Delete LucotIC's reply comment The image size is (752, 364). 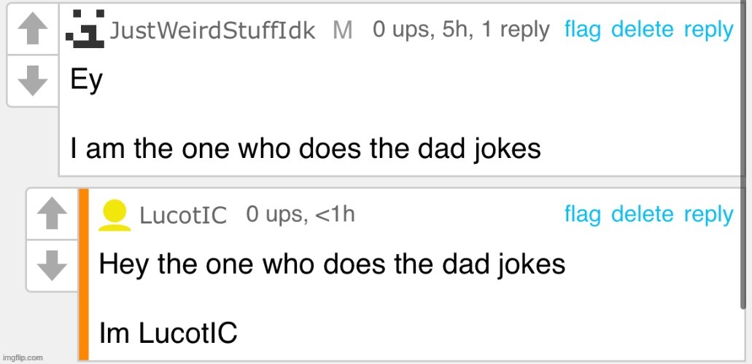[x=642, y=214]
